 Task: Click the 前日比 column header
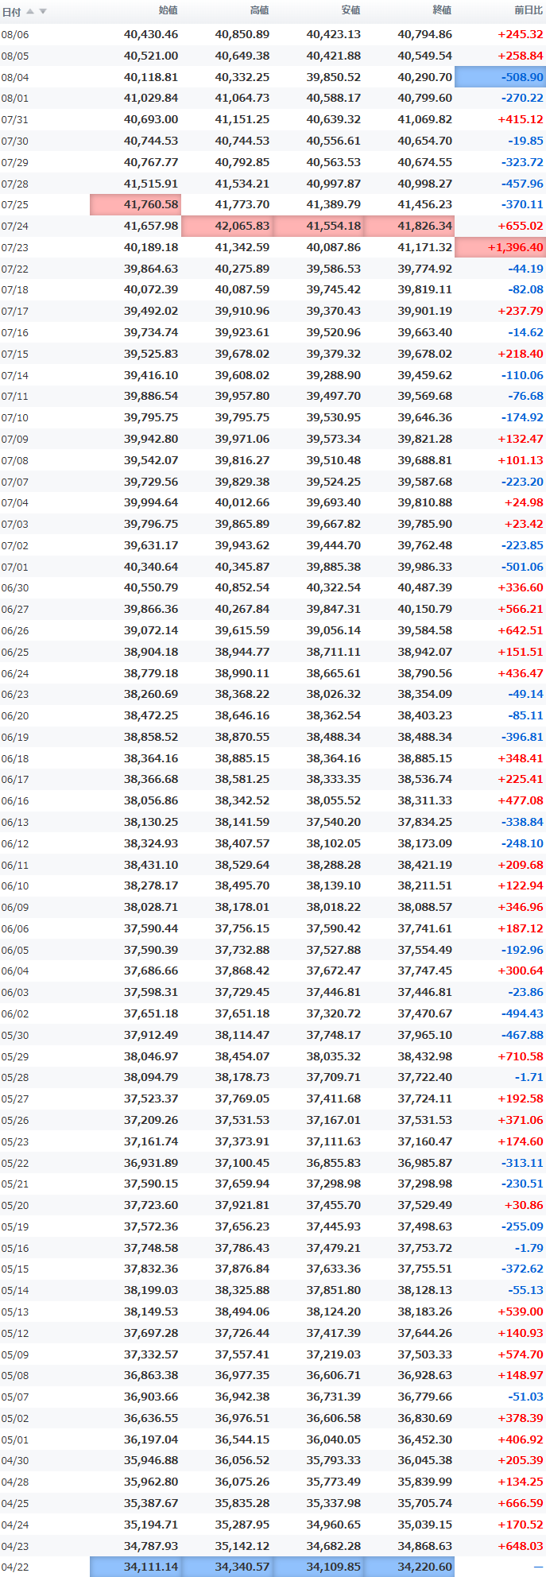tap(529, 10)
